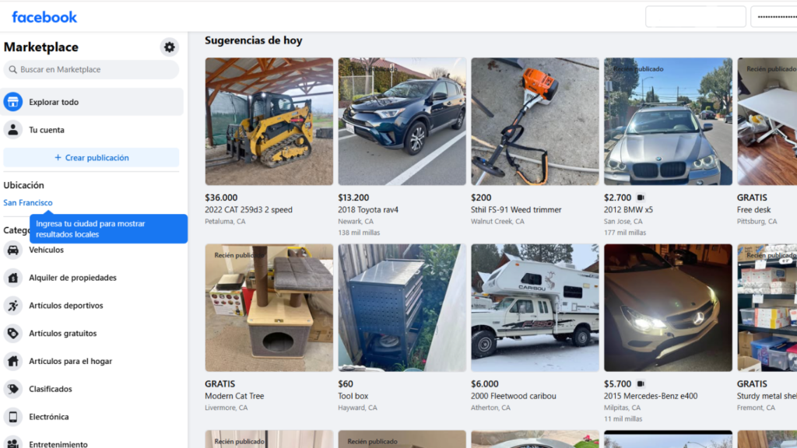Click the location tooltip Ingresa tu ciudad
Viewport: 797px width, 448px height.
tap(109, 229)
